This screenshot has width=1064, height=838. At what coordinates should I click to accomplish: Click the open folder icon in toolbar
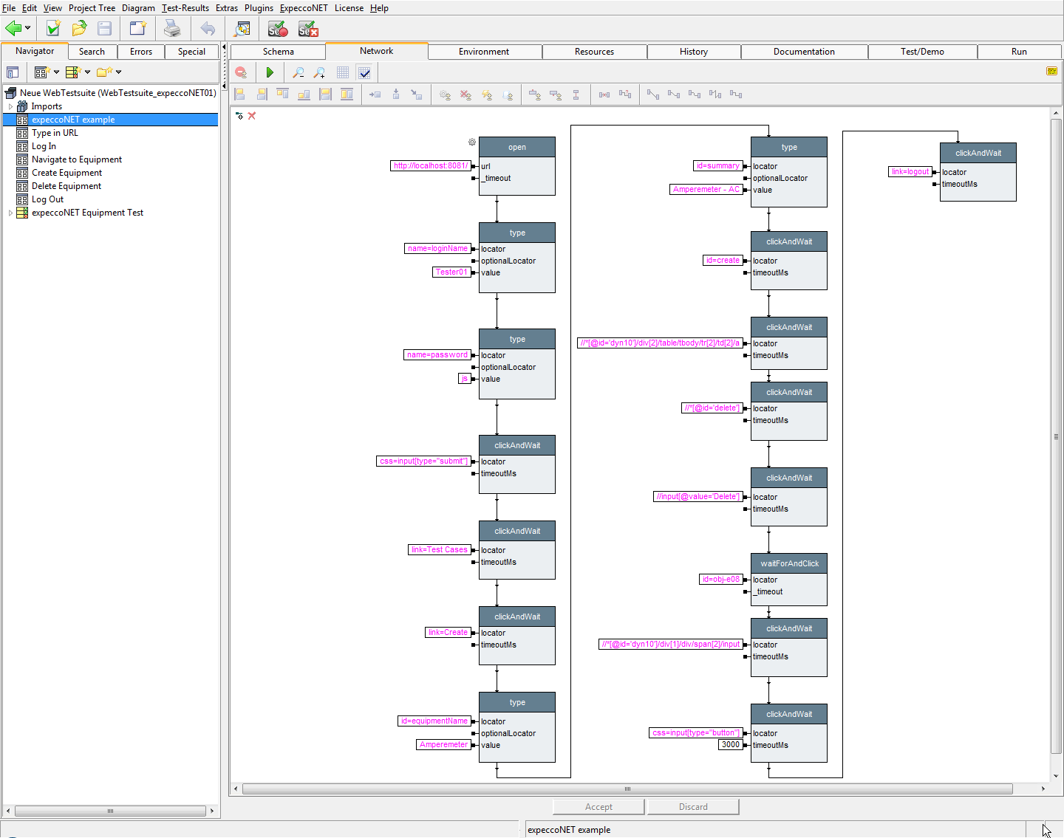(79, 29)
